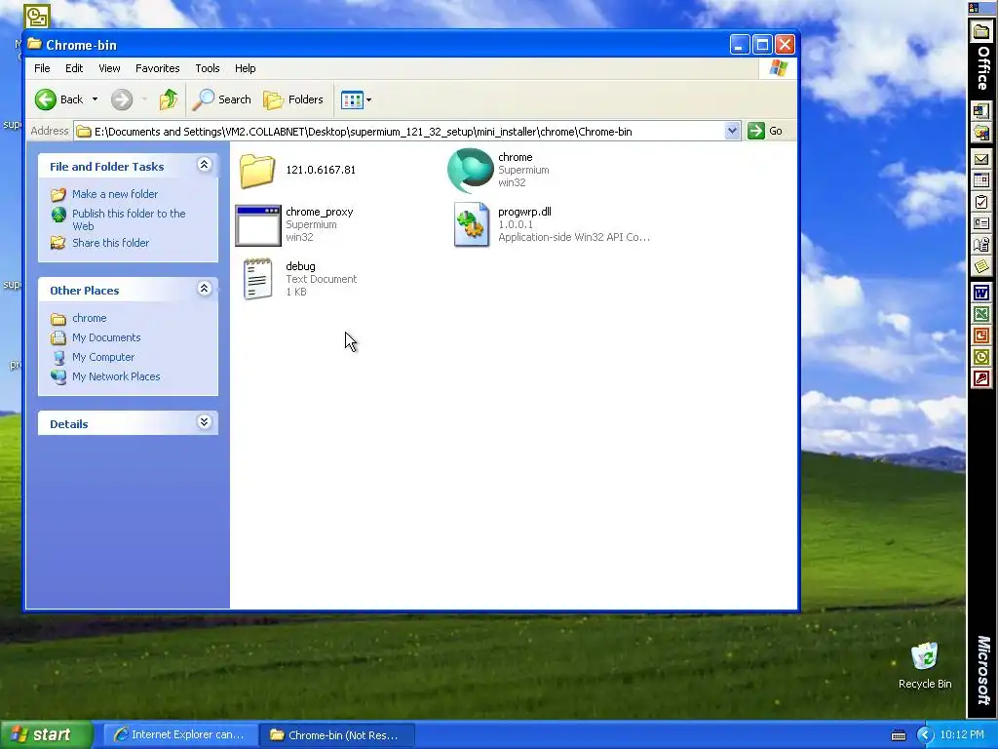Image resolution: width=998 pixels, height=749 pixels.
Task: Launch Microsoft Access from Office bar
Action: point(980,378)
